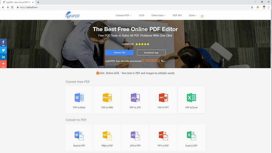Open the PDF to Word converter icon

coord(79,97)
